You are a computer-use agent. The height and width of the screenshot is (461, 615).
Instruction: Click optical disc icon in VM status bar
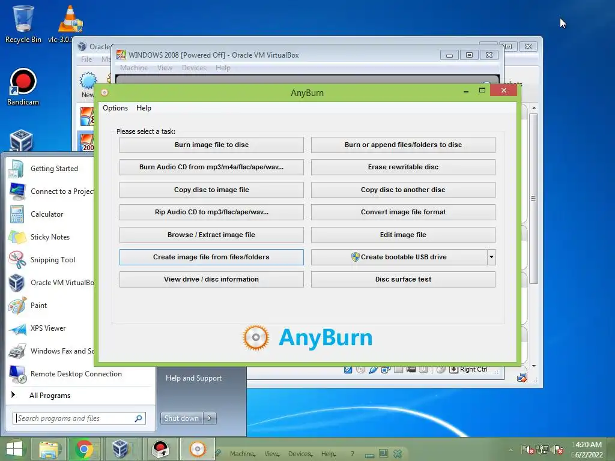coord(360,369)
